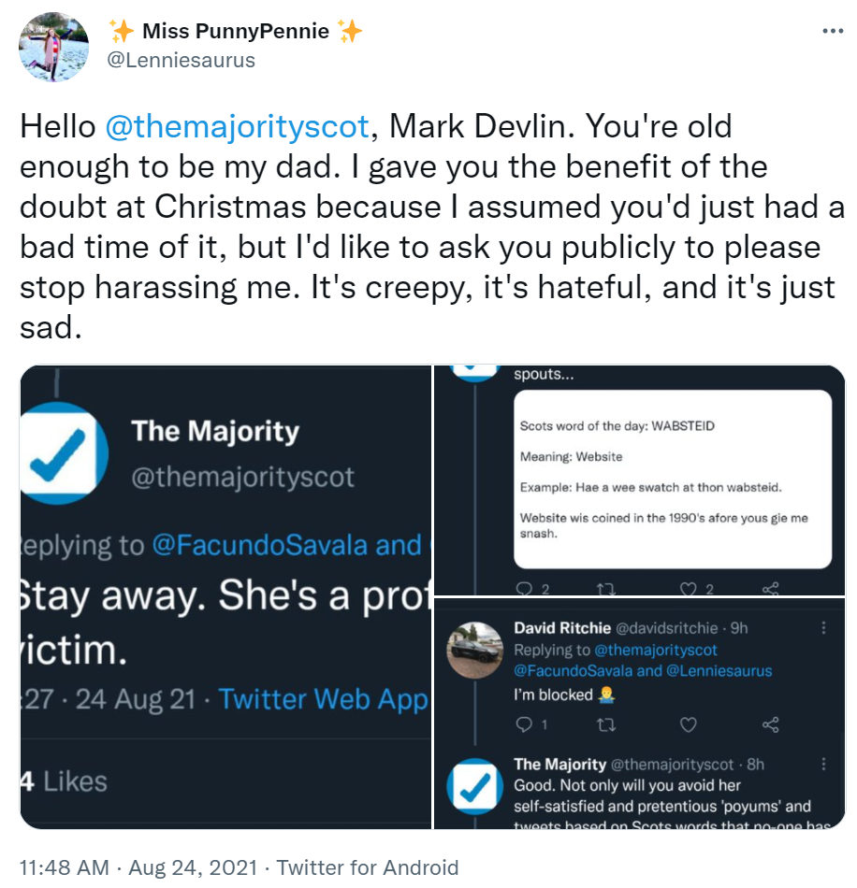Open options menu on David Ritchie's tweet
The width and height of the screenshot is (857, 888).
pos(823,628)
